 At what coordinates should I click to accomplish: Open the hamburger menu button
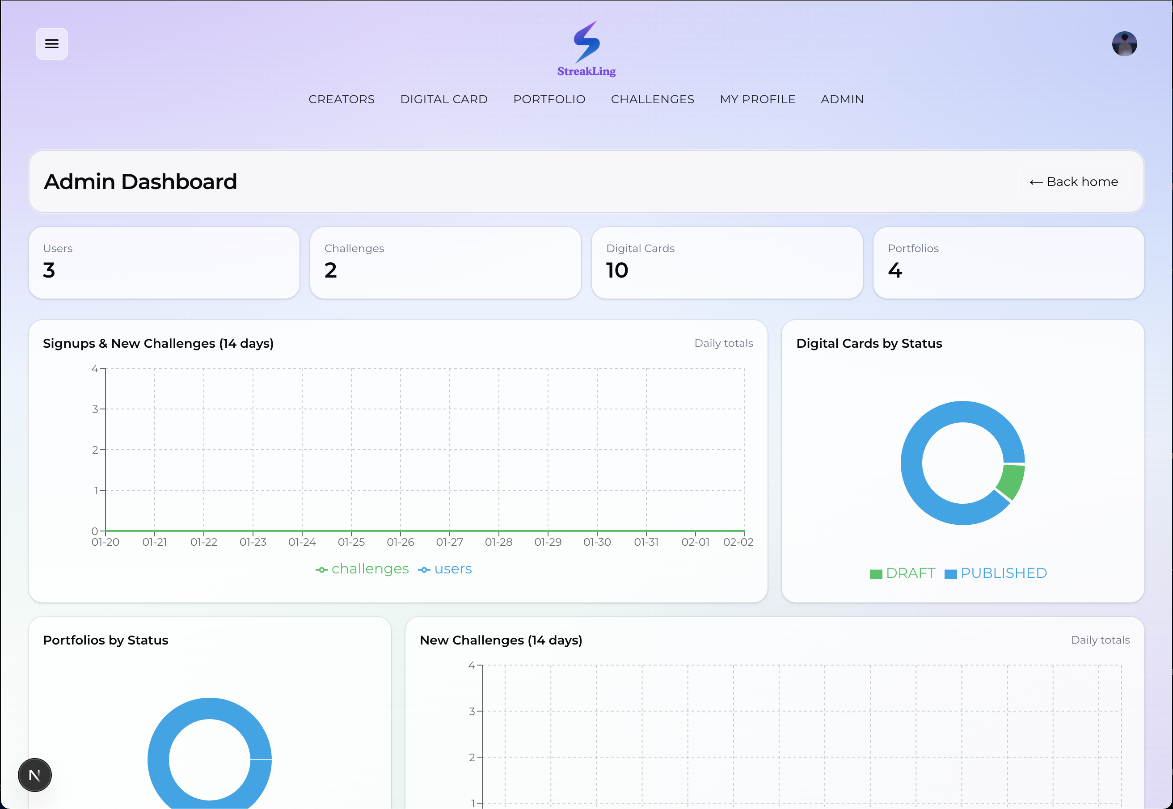[x=52, y=44]
